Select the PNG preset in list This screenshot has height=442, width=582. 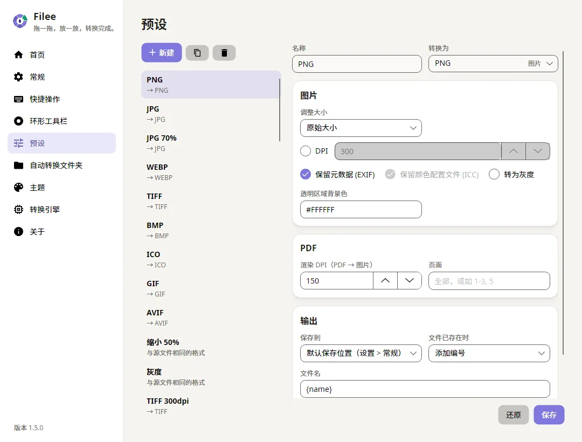(x=210, y=85)
